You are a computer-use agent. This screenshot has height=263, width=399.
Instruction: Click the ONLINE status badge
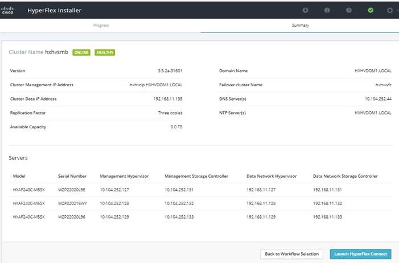[x=81, y=53]
